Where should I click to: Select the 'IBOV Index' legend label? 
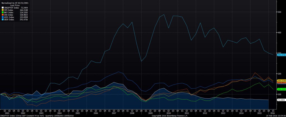point(9,19)
